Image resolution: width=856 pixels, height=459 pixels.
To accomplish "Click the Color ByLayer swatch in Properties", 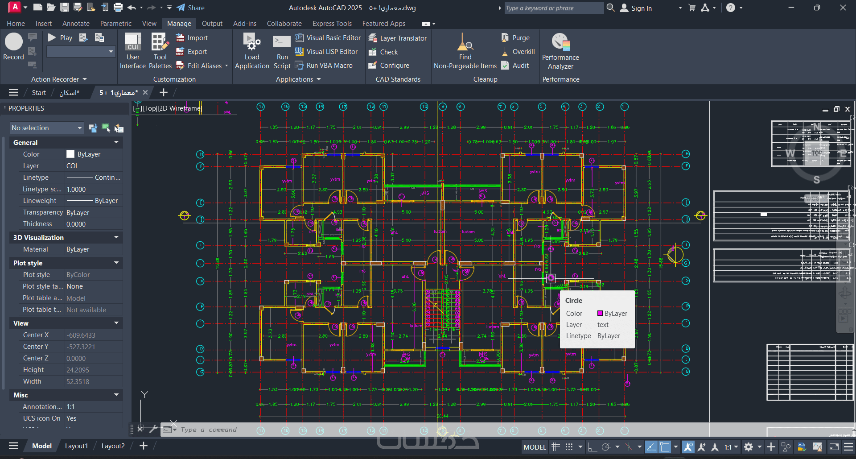I will point(70,154).
